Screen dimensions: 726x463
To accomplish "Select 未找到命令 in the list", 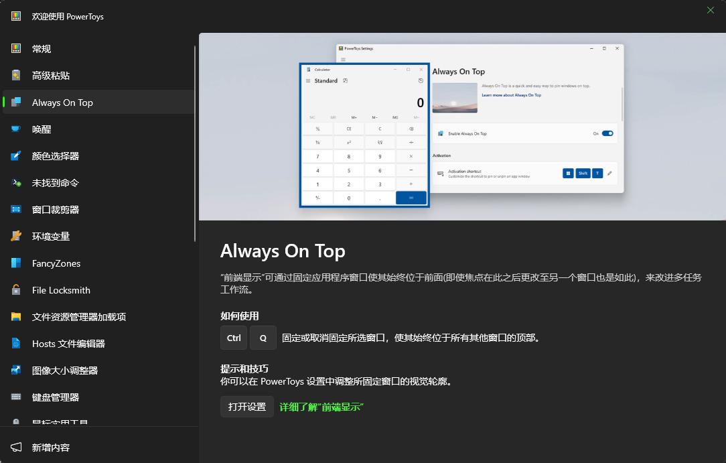I will (x=98, y=182).
